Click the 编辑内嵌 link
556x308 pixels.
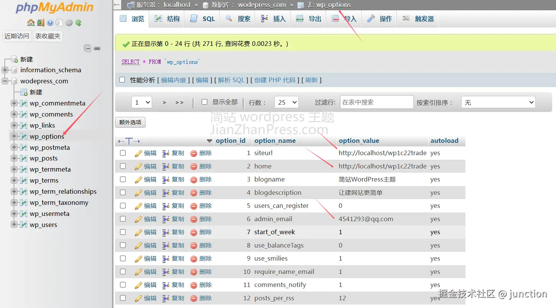tap(173, 80)
